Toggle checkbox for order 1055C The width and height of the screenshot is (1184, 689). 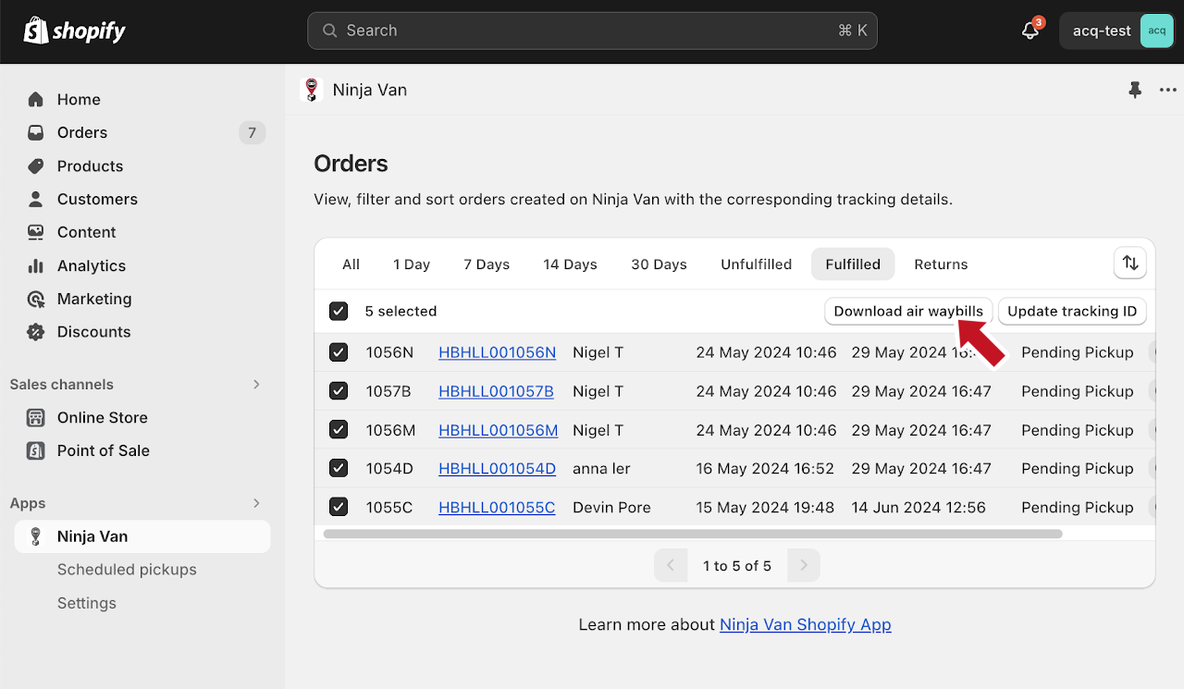click(339, 507)
